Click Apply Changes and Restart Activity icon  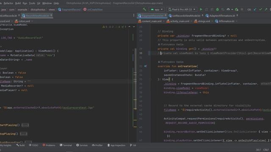(206, 9)
